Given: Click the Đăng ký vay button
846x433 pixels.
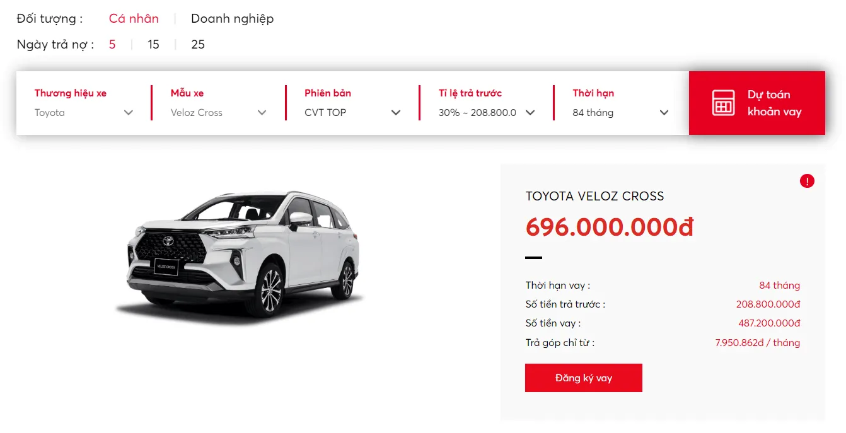Looking at the screenshot, I should click(583, 378).
